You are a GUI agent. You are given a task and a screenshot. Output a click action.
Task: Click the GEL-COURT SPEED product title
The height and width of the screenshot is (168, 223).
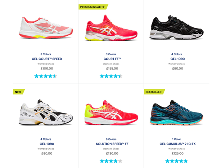pos(47,59)
